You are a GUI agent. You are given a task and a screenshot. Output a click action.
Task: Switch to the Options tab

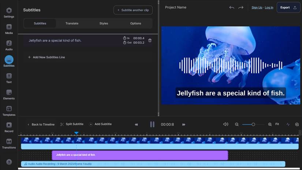[135, 23]
